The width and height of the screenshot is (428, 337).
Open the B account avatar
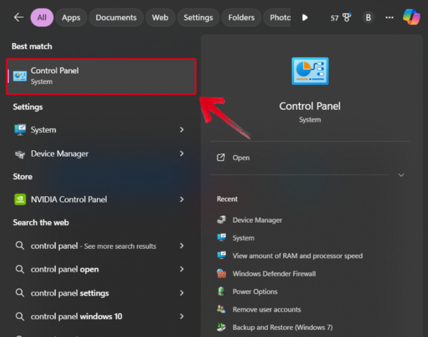pyautogui.click(x=368, y=18)
